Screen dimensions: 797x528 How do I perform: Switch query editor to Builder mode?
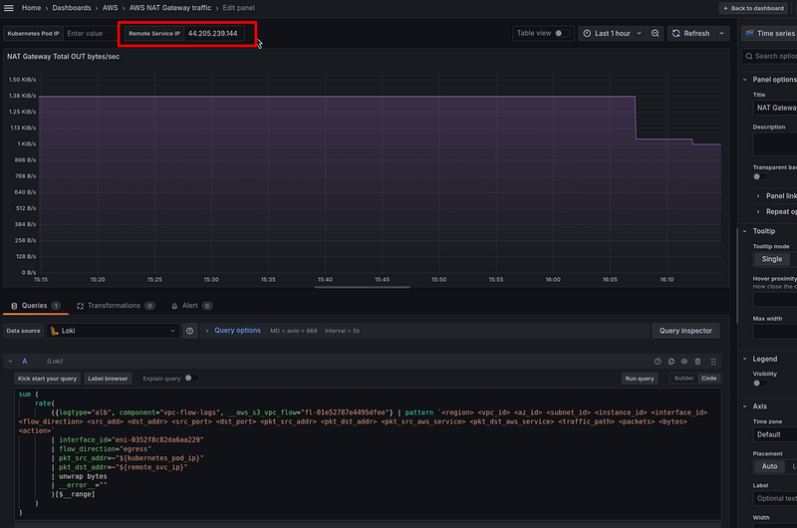coord(683,379)
